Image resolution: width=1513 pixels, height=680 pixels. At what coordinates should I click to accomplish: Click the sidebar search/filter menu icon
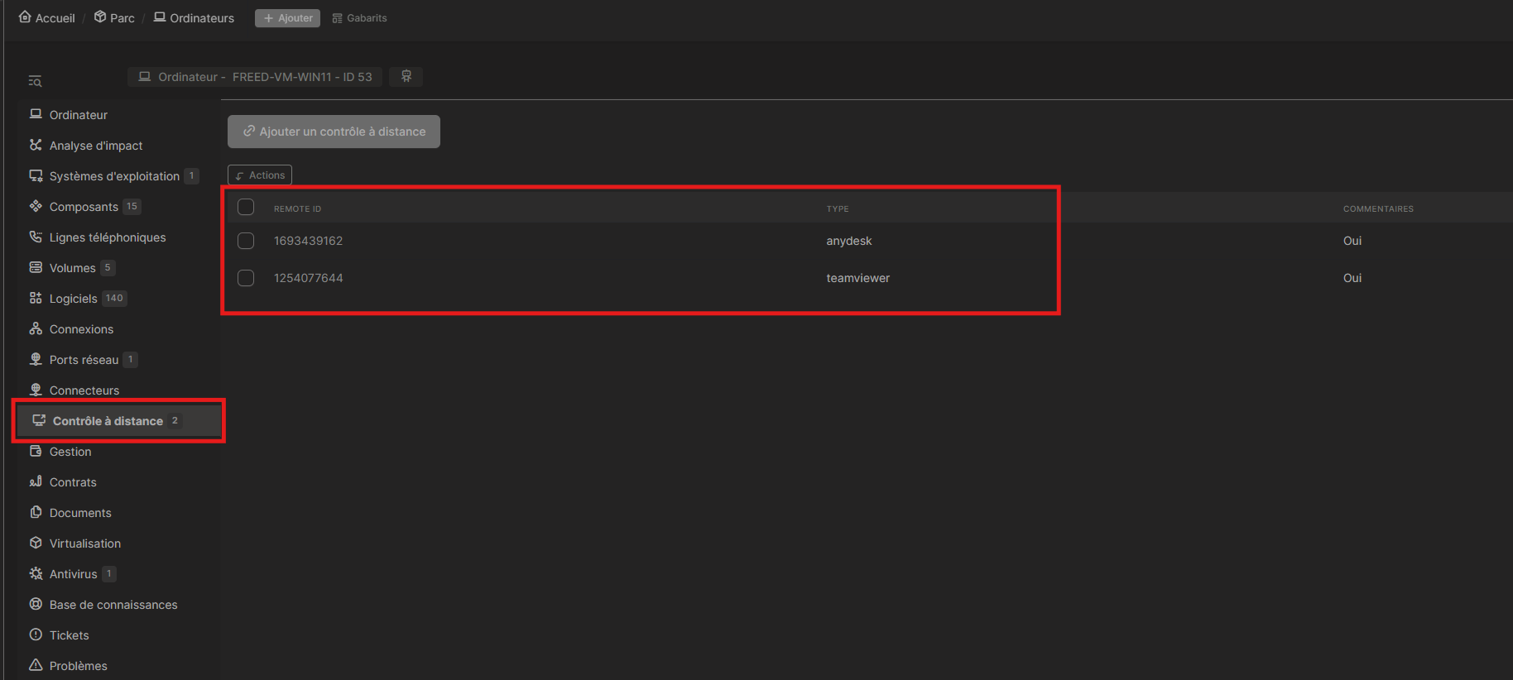(x=35, y=81)
